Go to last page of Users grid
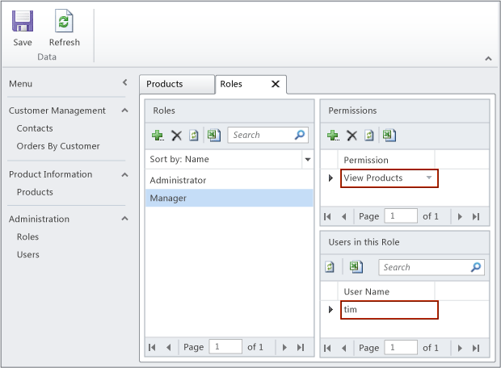Image resolution: width=501 pixels, height=368 pixels. pyautogui.click(x=476, y=348)
